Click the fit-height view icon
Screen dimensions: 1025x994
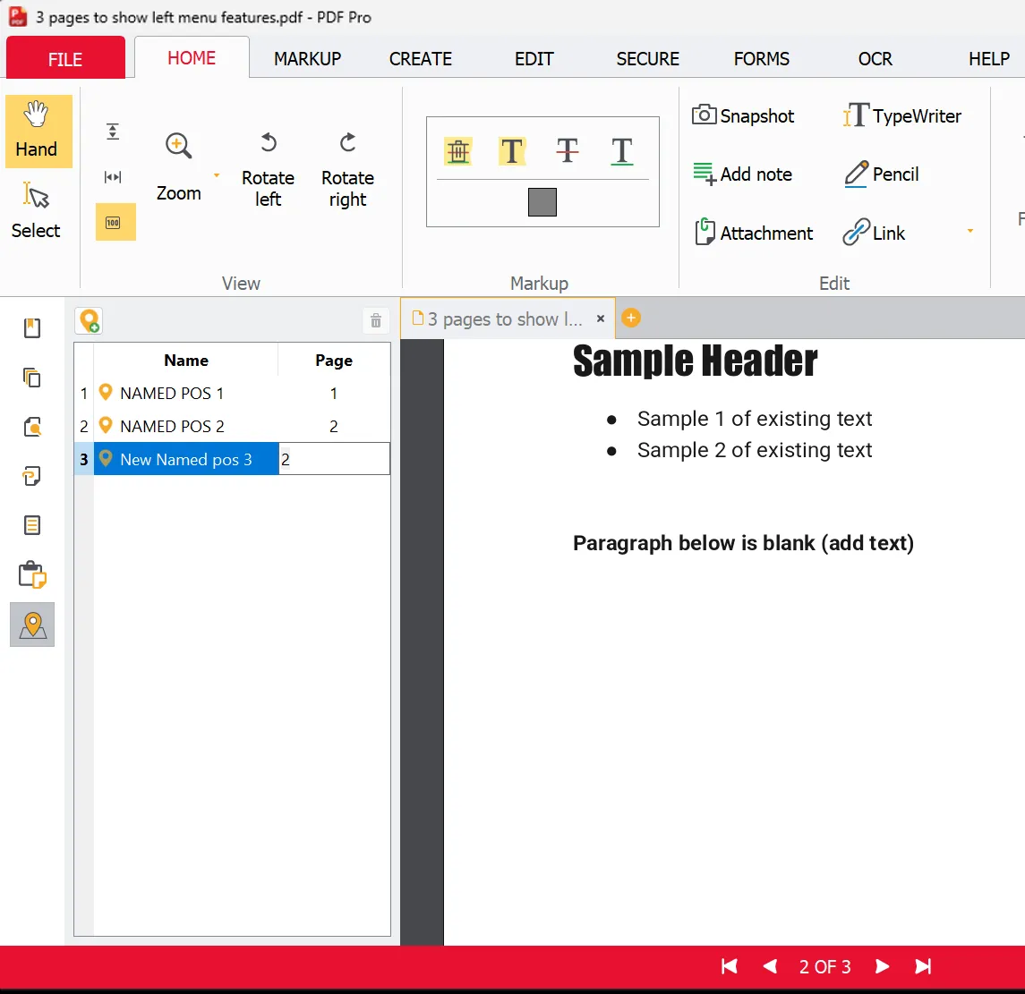113,132
